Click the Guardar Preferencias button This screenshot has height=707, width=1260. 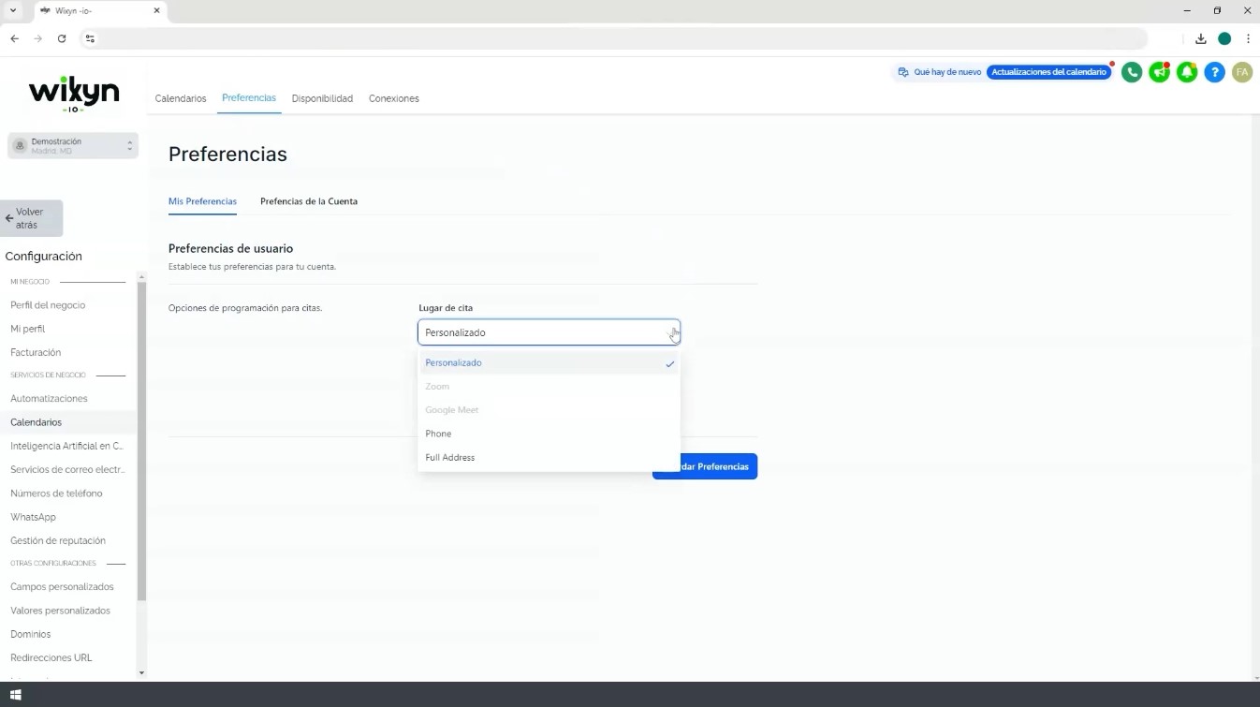(705, 466)
